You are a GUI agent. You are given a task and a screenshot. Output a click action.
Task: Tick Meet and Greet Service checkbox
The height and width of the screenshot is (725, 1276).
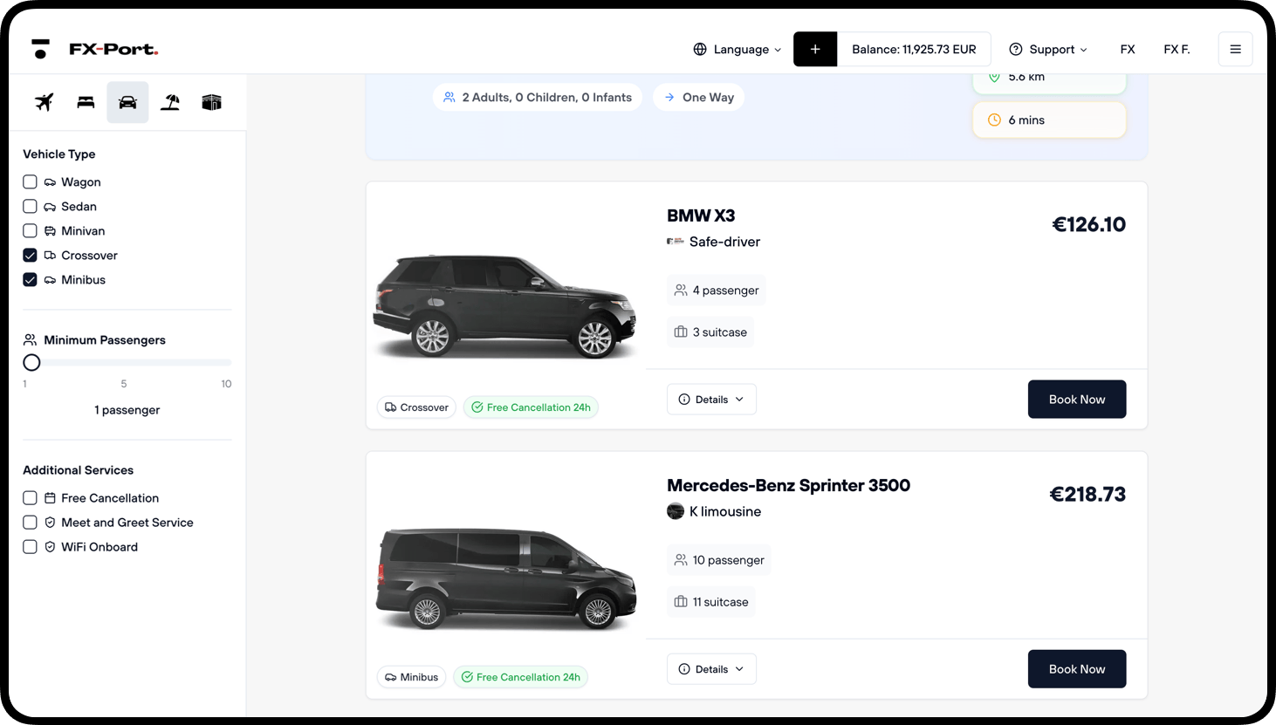click(x=30, y=522)
